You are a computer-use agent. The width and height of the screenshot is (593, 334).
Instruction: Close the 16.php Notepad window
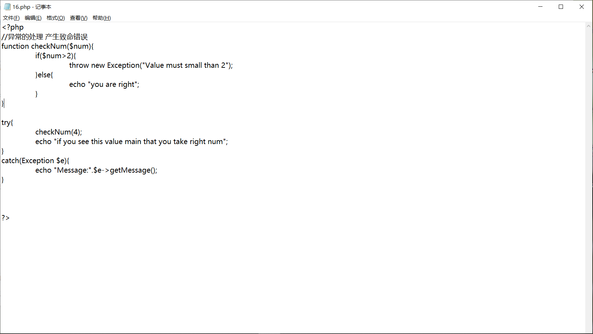pos(582,7)
